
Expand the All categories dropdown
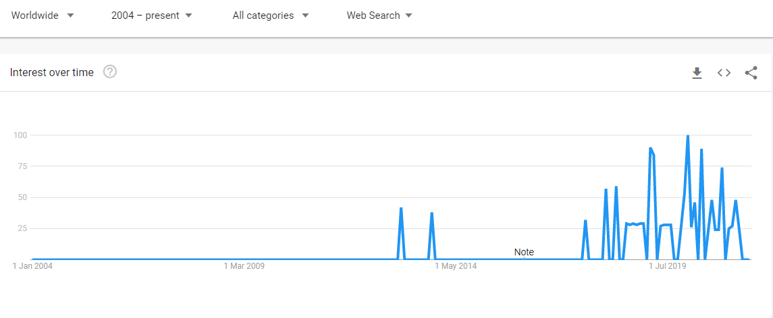[x=271, y=15]
